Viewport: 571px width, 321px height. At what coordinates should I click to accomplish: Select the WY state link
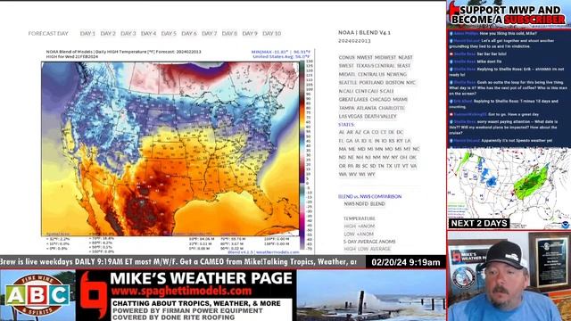[x=371, y=175]
